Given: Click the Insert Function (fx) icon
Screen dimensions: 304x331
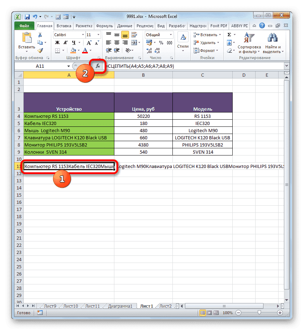Looking at the screenshot, I should click(x=98, y=66).
